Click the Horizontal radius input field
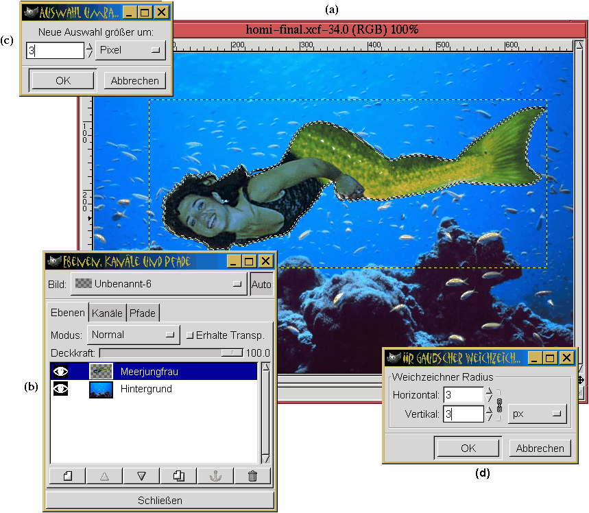The width and height of the screenshot is (589, 513). [463, 395]
